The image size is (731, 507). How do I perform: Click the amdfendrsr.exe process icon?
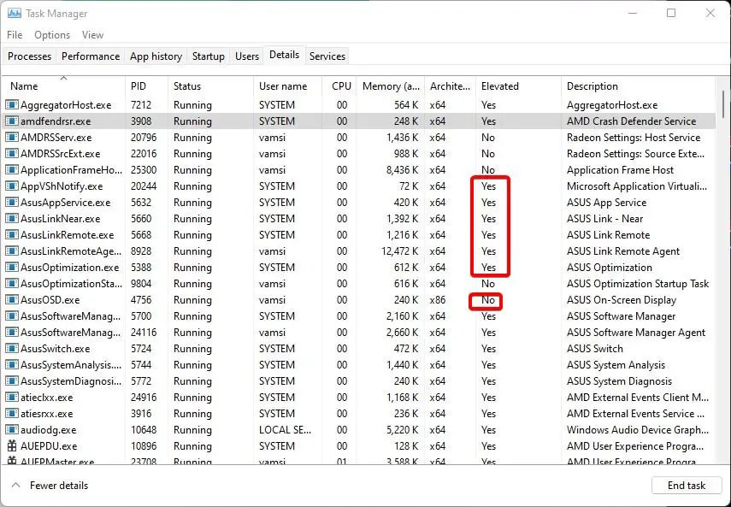12,121
